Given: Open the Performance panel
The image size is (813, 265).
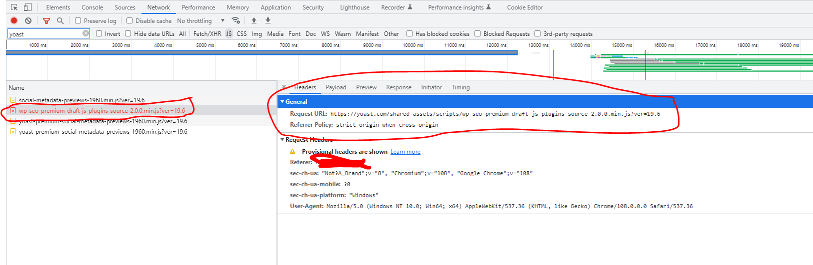Looking at the screenshot, I should click(x=198, y=7).
